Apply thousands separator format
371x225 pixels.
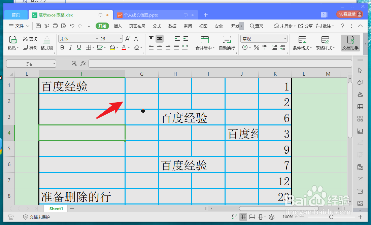coord(265,47)
